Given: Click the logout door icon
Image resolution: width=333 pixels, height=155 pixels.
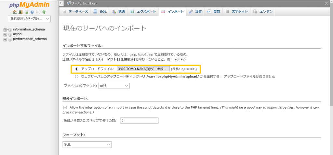Looking at the screenshot, I should 20,12.
